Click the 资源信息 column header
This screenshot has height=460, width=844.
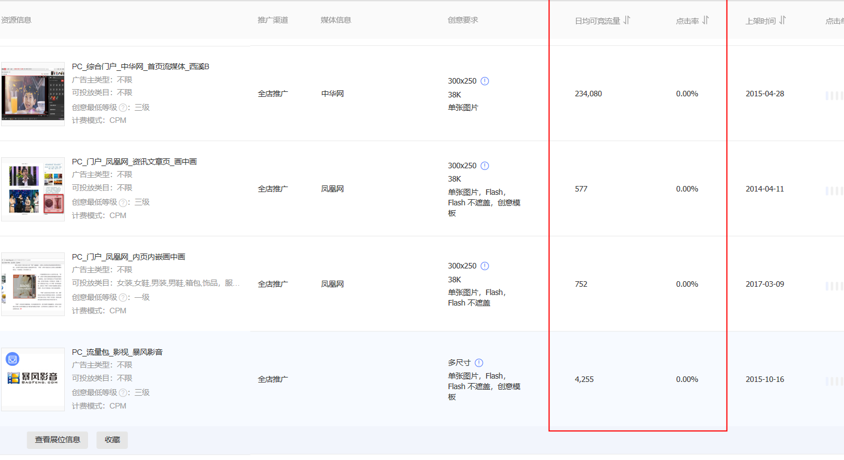coord(16,20)
